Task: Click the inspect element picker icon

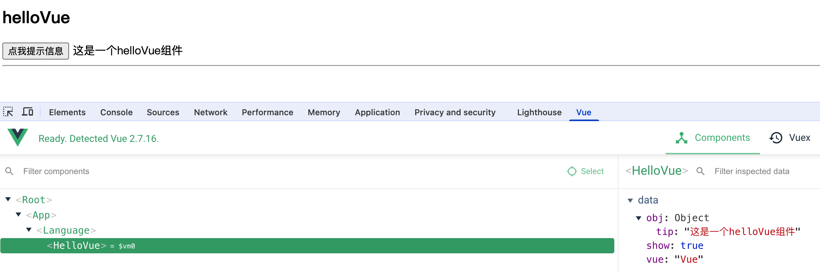Action: point(8,112)
